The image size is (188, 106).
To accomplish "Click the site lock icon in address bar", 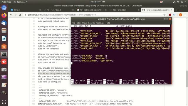I will 26,15.
